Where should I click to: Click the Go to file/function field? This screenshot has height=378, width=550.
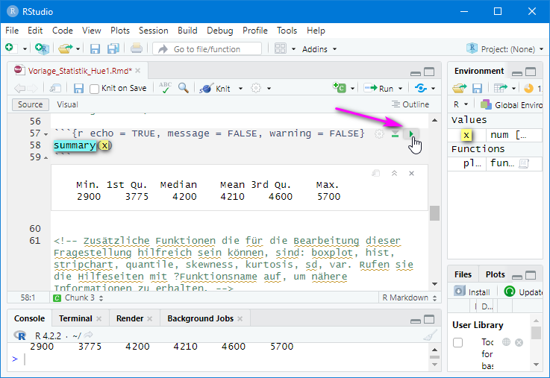pyautogui.click(x=207, y=48)
